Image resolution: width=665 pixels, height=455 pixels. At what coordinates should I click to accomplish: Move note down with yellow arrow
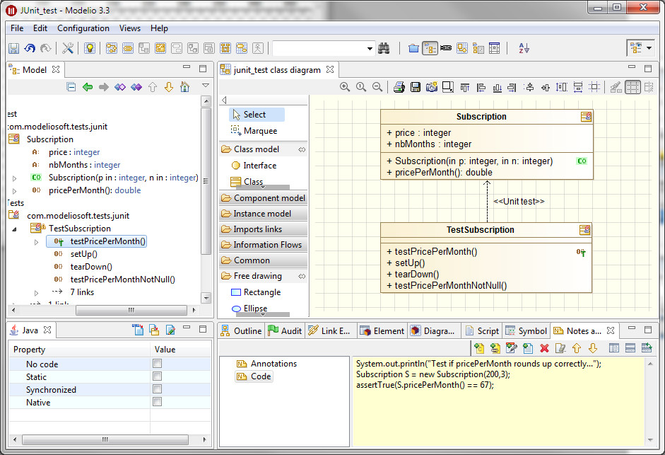pyautogui.click(x=593, y=348)
